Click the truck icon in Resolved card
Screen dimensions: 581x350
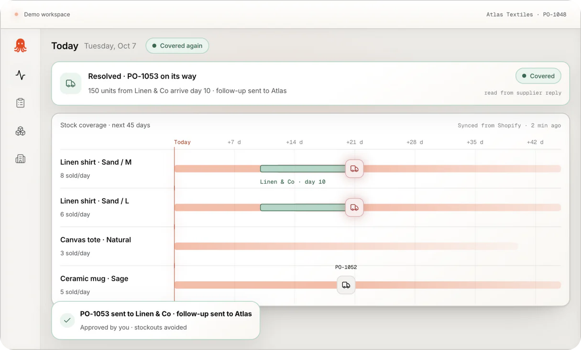click(x=71, y=84)
